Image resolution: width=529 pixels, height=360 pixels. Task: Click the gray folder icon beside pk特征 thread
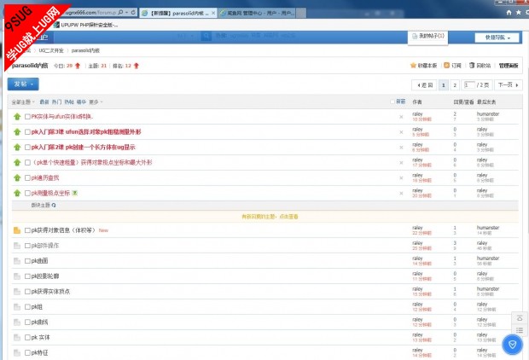point(17,353)
